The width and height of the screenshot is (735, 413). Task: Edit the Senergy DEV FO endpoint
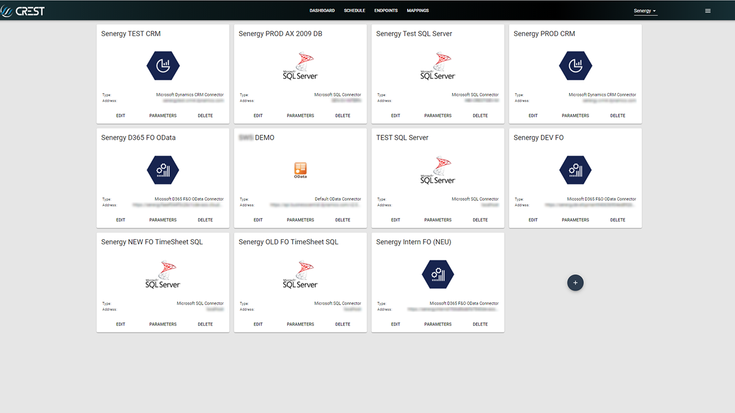click(x=533, y=220)
